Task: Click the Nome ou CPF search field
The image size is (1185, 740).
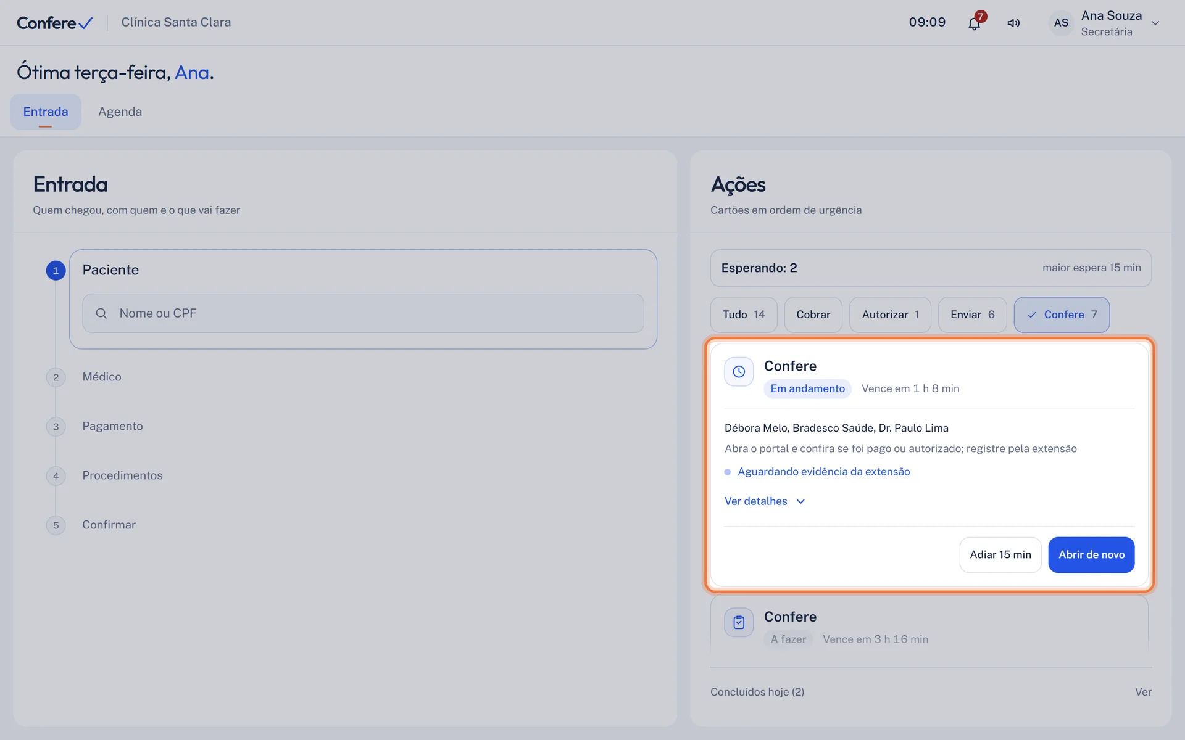Action: 363,313
